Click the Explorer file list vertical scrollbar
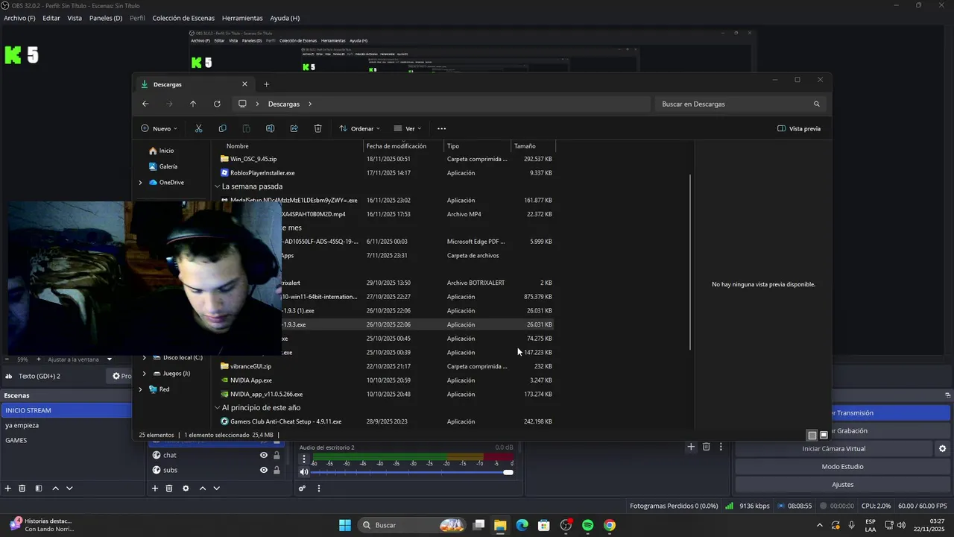The height and width of the screenshot is (537, 954). tap(690, 263)
